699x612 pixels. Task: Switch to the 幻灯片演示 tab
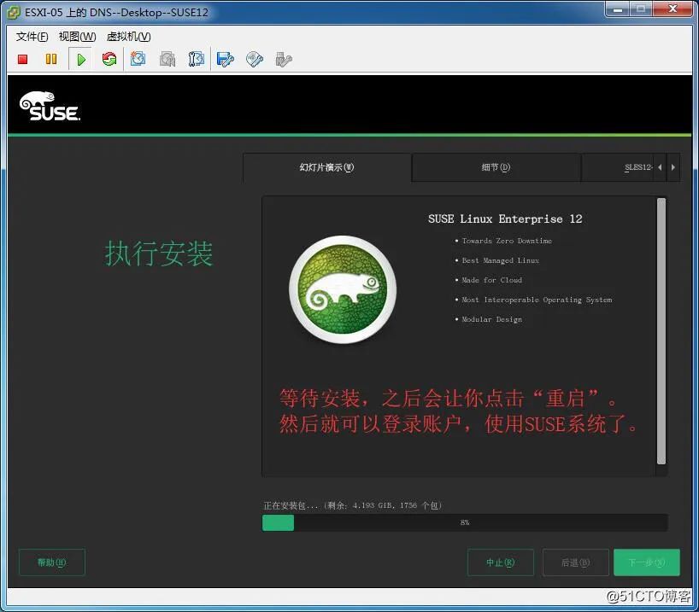point(326,167)
